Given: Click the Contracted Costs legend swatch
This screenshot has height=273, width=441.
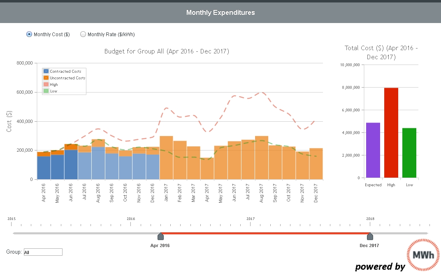Looking at the screenshot, I should (x=46, y=71).
